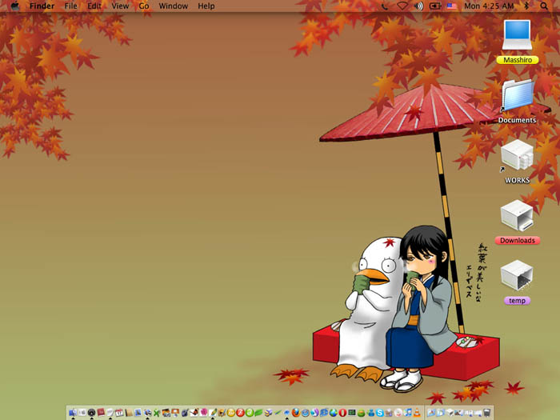Open the Edit menu
The height and width of the screenshot is (420, 560).
(x=94, y=6)
